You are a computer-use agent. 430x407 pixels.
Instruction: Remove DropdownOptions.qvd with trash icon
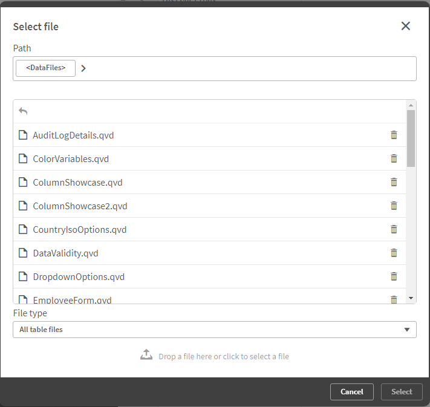394,276
